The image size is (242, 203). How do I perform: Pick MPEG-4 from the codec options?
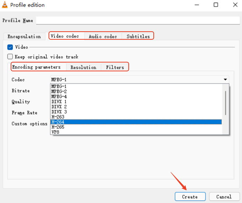tap(59, 96)
